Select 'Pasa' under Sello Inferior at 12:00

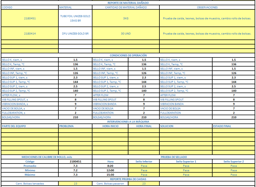click(x=144, y=170)
